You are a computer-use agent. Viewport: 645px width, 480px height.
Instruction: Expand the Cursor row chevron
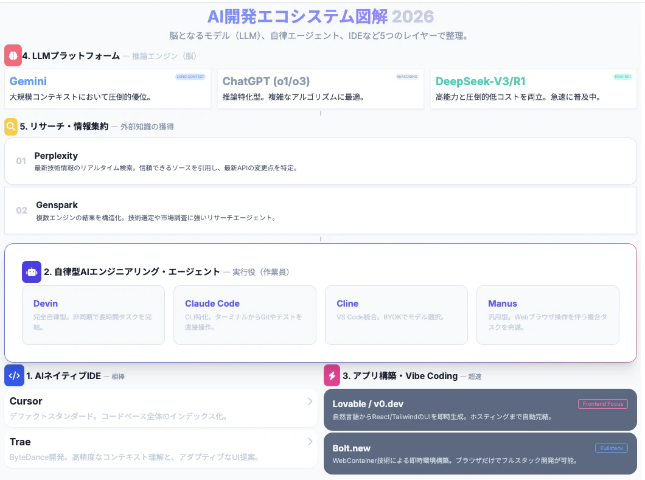pyautogui.click(x=310, y=402)
